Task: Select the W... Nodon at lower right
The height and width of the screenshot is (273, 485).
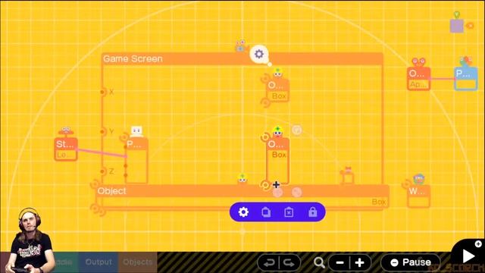Action: 418,196
